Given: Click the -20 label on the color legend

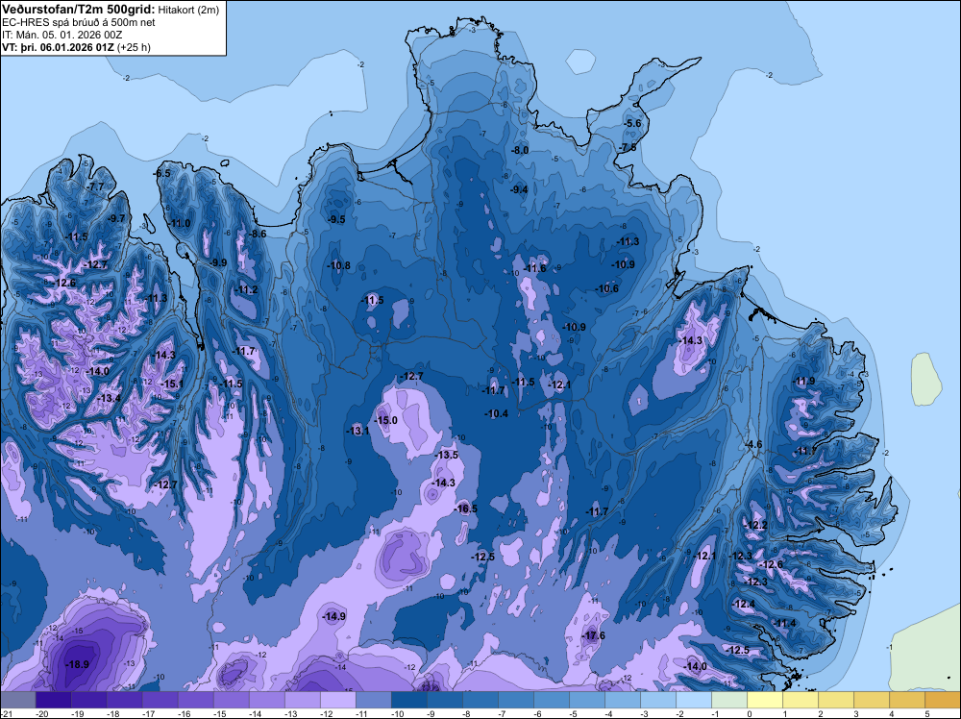Looking at the screenshot, I should [x=41, y=713].
